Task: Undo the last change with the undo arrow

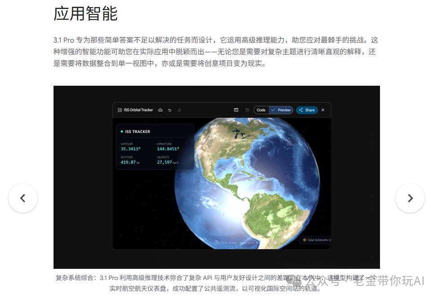Action: 170,110
